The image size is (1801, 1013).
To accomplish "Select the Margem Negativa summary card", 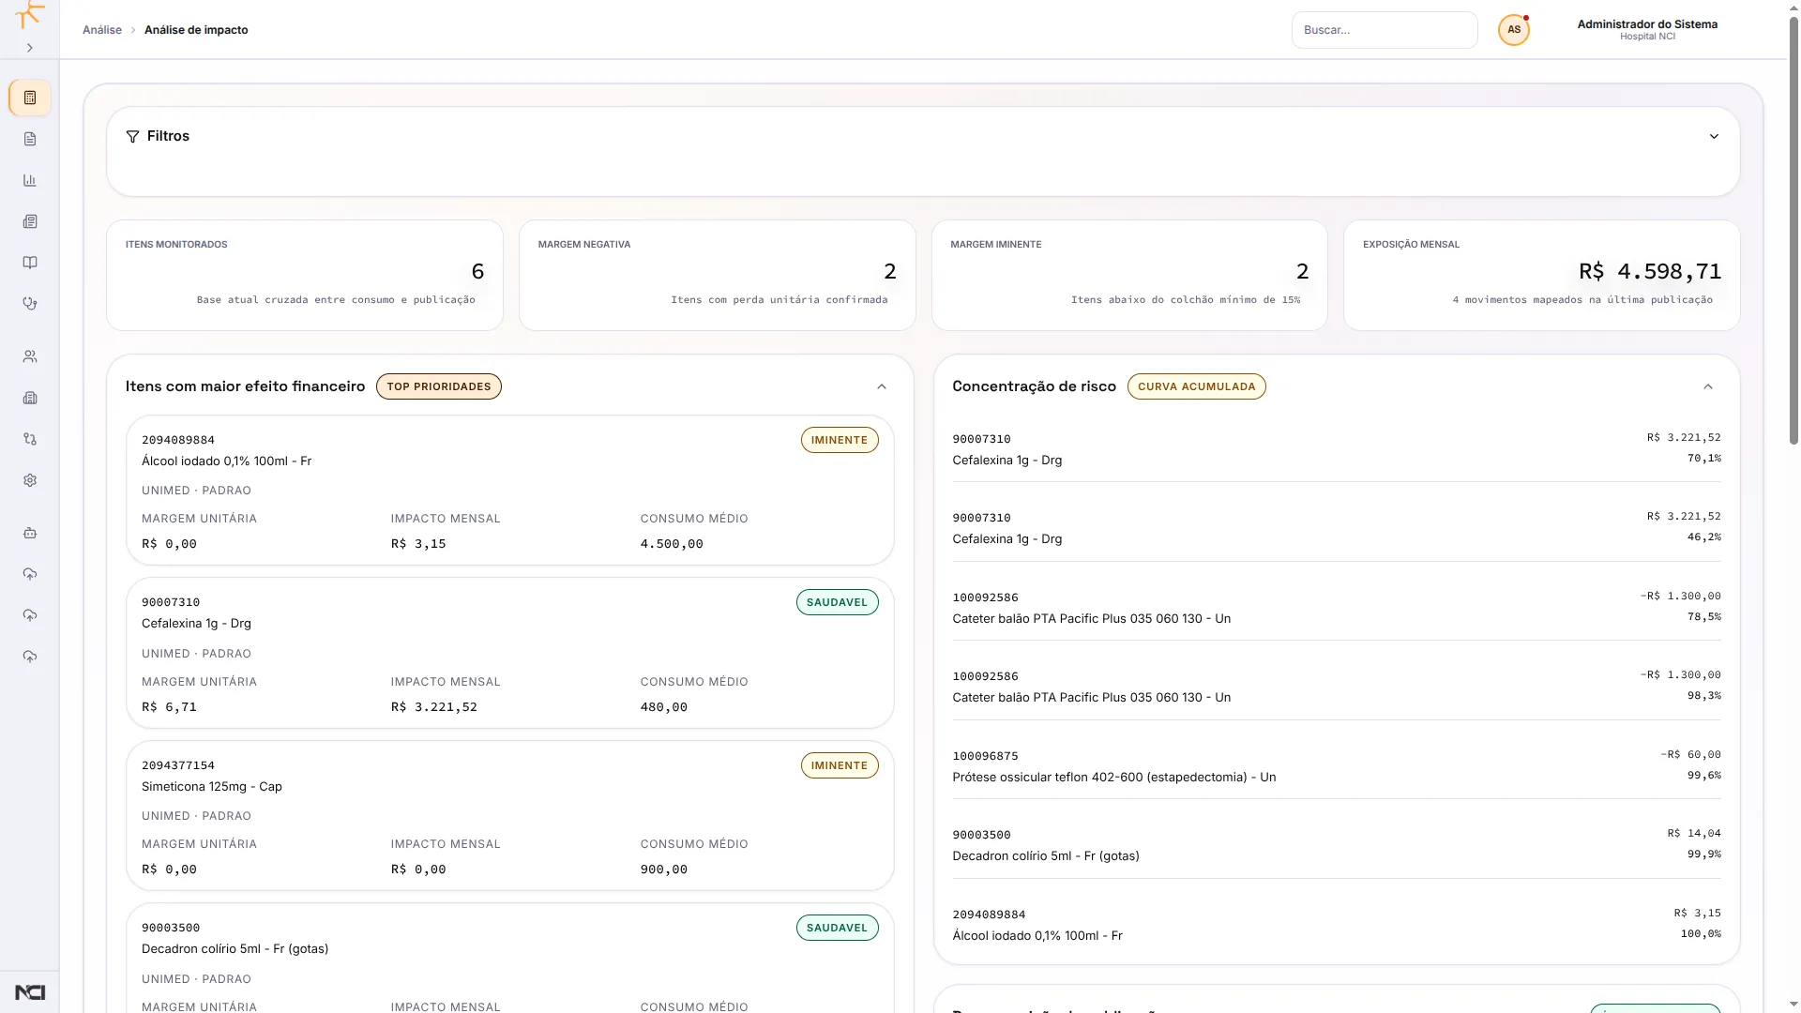I will pyautogui.click(x=718, y=275).
